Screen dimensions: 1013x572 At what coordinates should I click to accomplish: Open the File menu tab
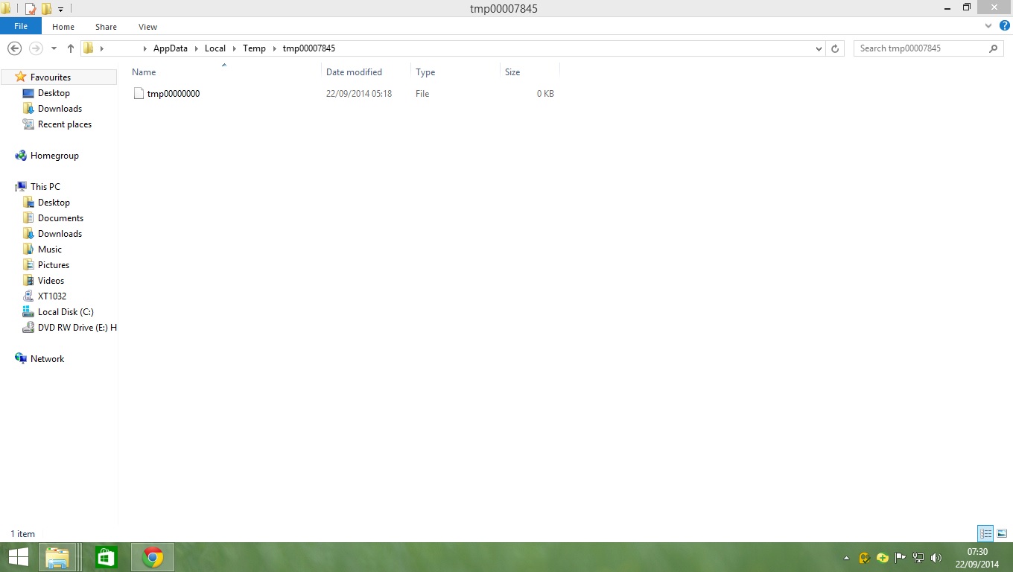(x=21, y=26)
